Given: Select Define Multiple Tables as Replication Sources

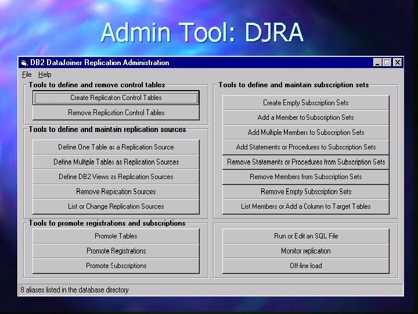Looking at the screenshot, I should pyautogui.click(x=116, y=162).
